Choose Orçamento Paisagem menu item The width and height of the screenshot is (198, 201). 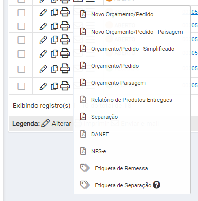[x=118, y=83]
